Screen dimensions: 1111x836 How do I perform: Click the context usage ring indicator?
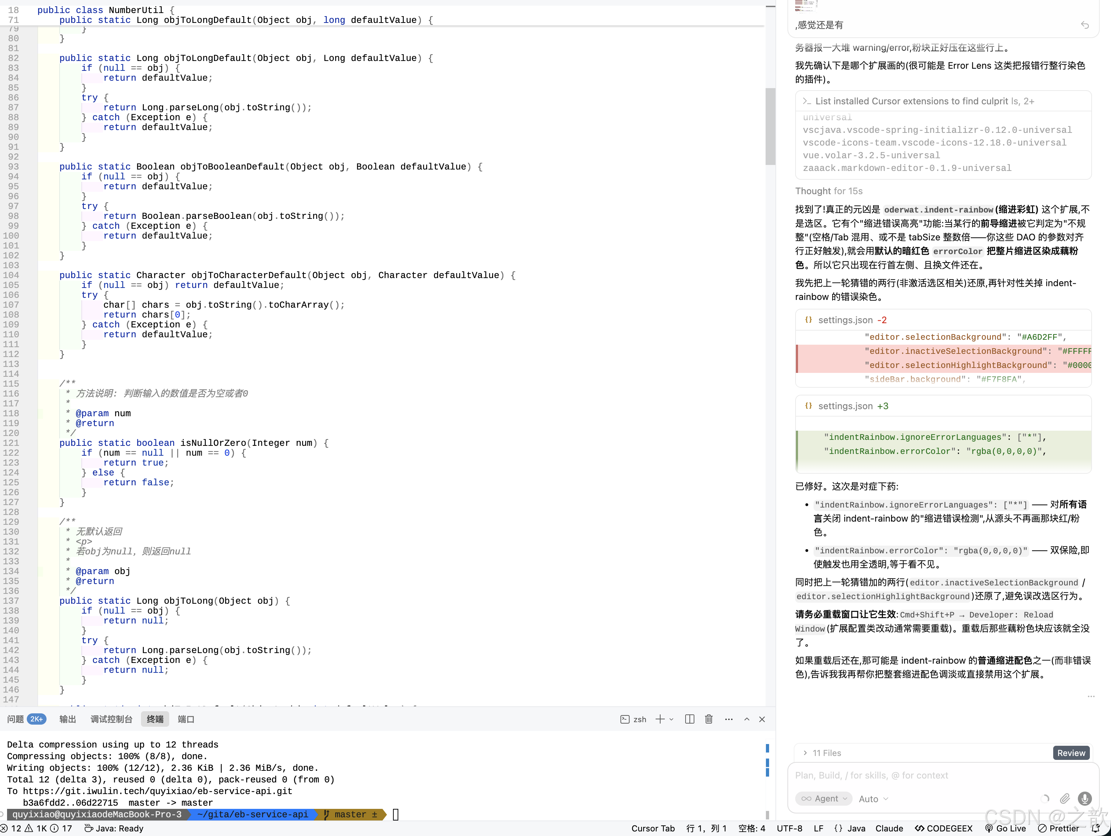tap(1045, 798)
